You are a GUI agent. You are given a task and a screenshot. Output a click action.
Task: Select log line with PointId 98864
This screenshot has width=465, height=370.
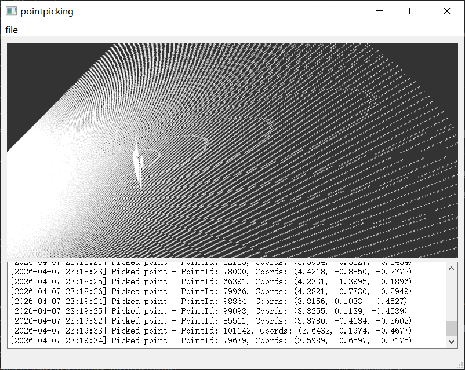(209, 301)
